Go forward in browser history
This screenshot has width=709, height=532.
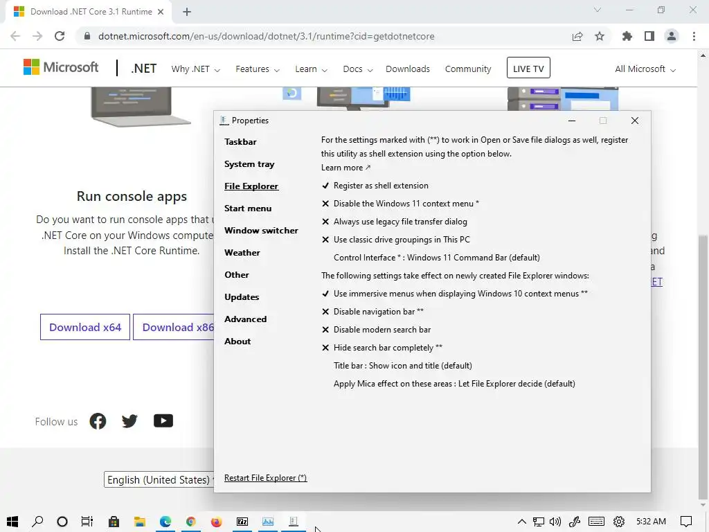click(x=37, y=36)
